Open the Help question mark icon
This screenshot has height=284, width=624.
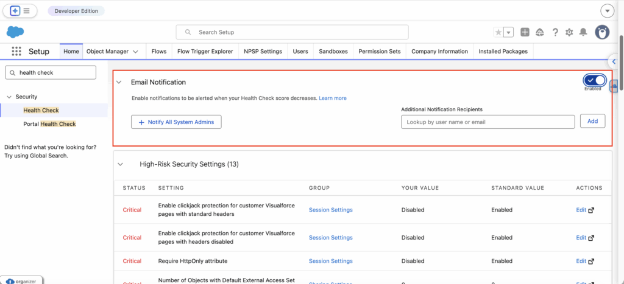click(555, 32)
